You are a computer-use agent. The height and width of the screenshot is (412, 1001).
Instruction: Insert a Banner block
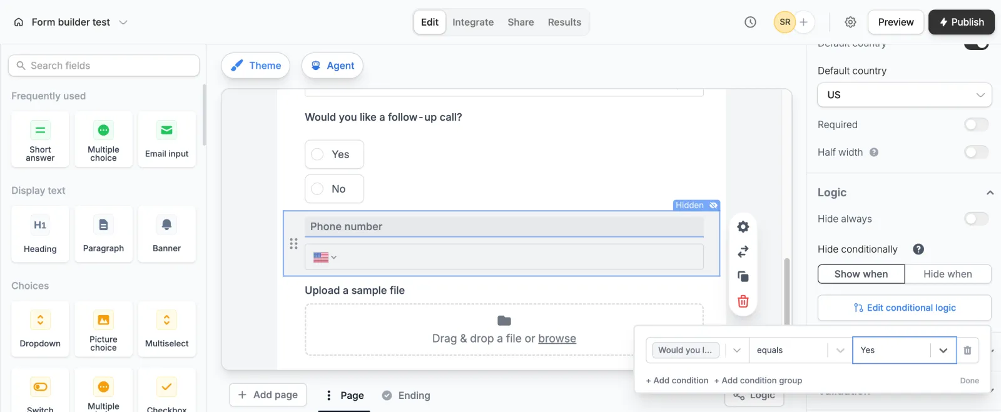coord(166,234)
